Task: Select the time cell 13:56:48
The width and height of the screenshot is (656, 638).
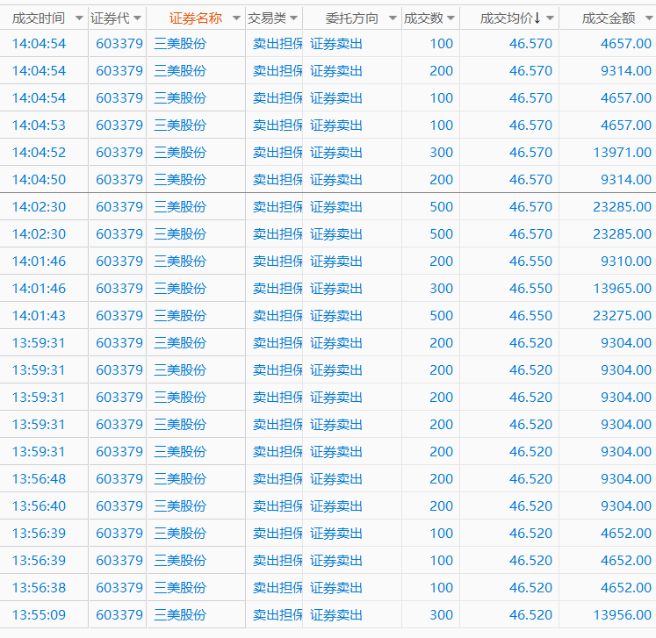Action: tap(39, 478)
